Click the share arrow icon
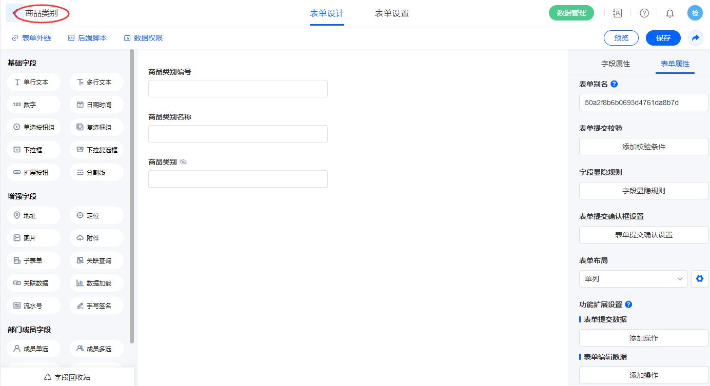710x386 pixels. 695,38
